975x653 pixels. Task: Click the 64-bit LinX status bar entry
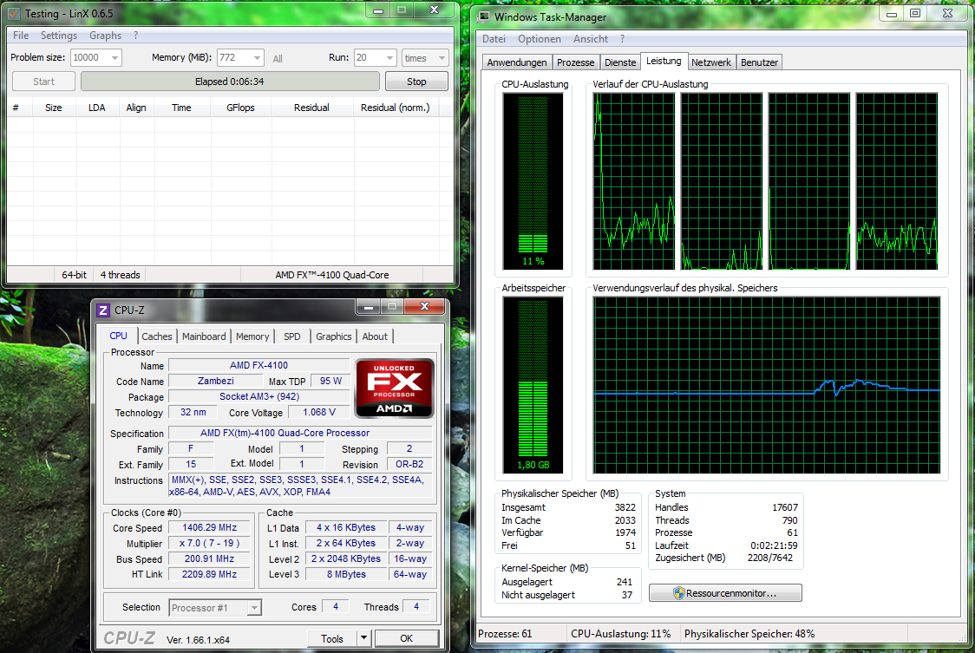coord(74,275)
